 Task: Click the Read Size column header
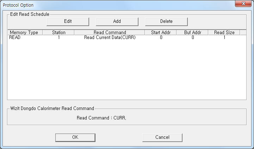coord(224,32)
